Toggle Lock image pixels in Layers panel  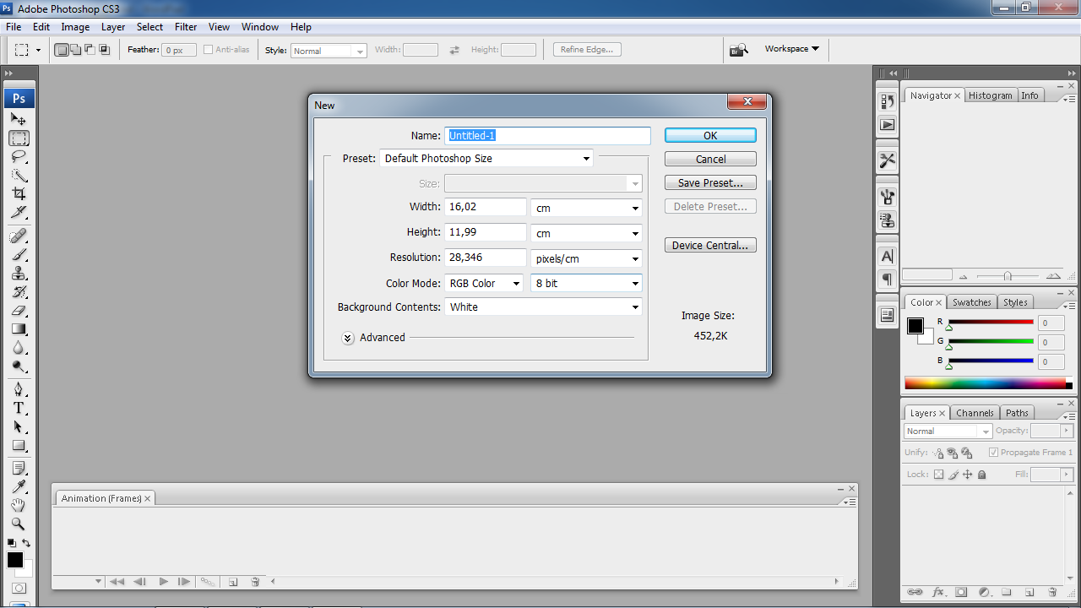[x=953, y=475]
